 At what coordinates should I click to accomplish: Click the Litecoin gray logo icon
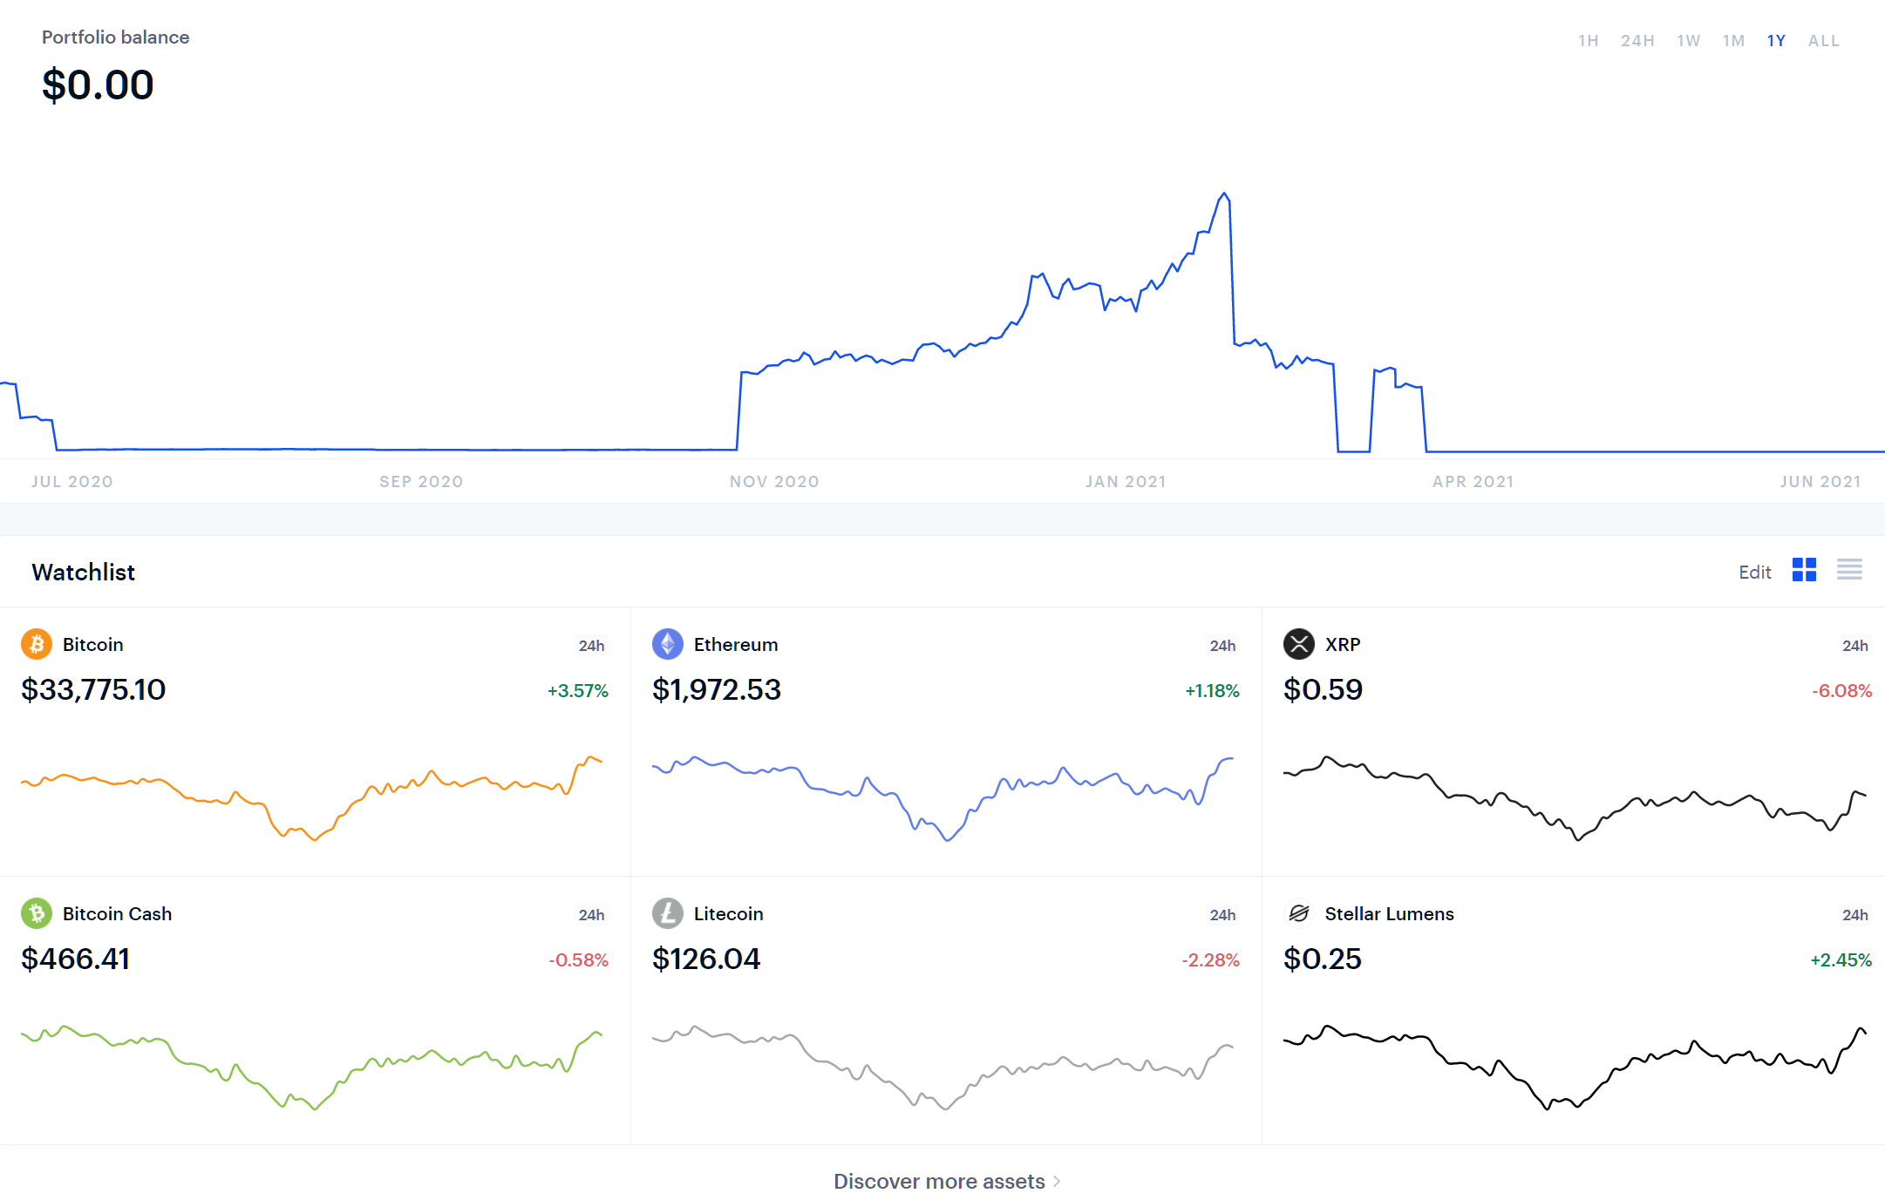tap(667, 913)
